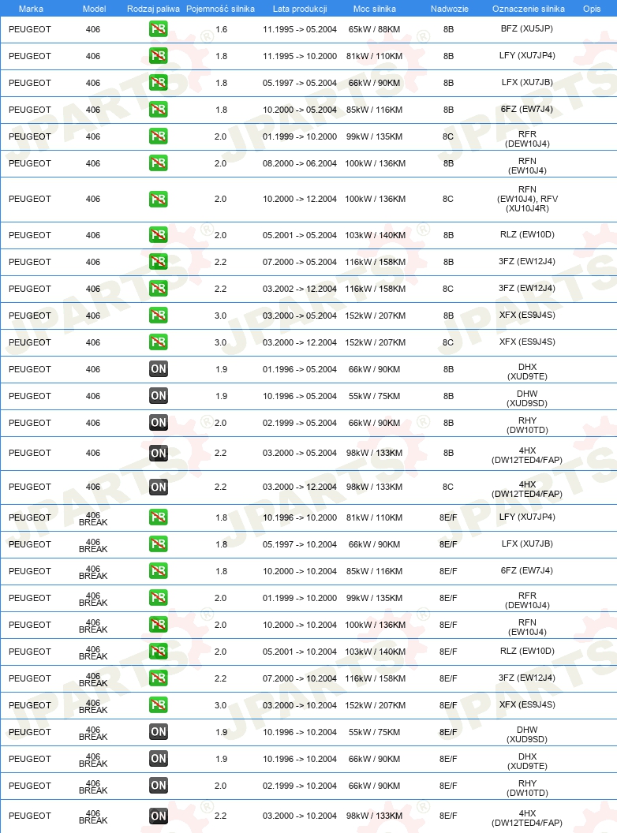Screen dimensions: 617x833
Task: Select the 05.2001 -> 05.2004 date cell
Action: pos(300,235)
